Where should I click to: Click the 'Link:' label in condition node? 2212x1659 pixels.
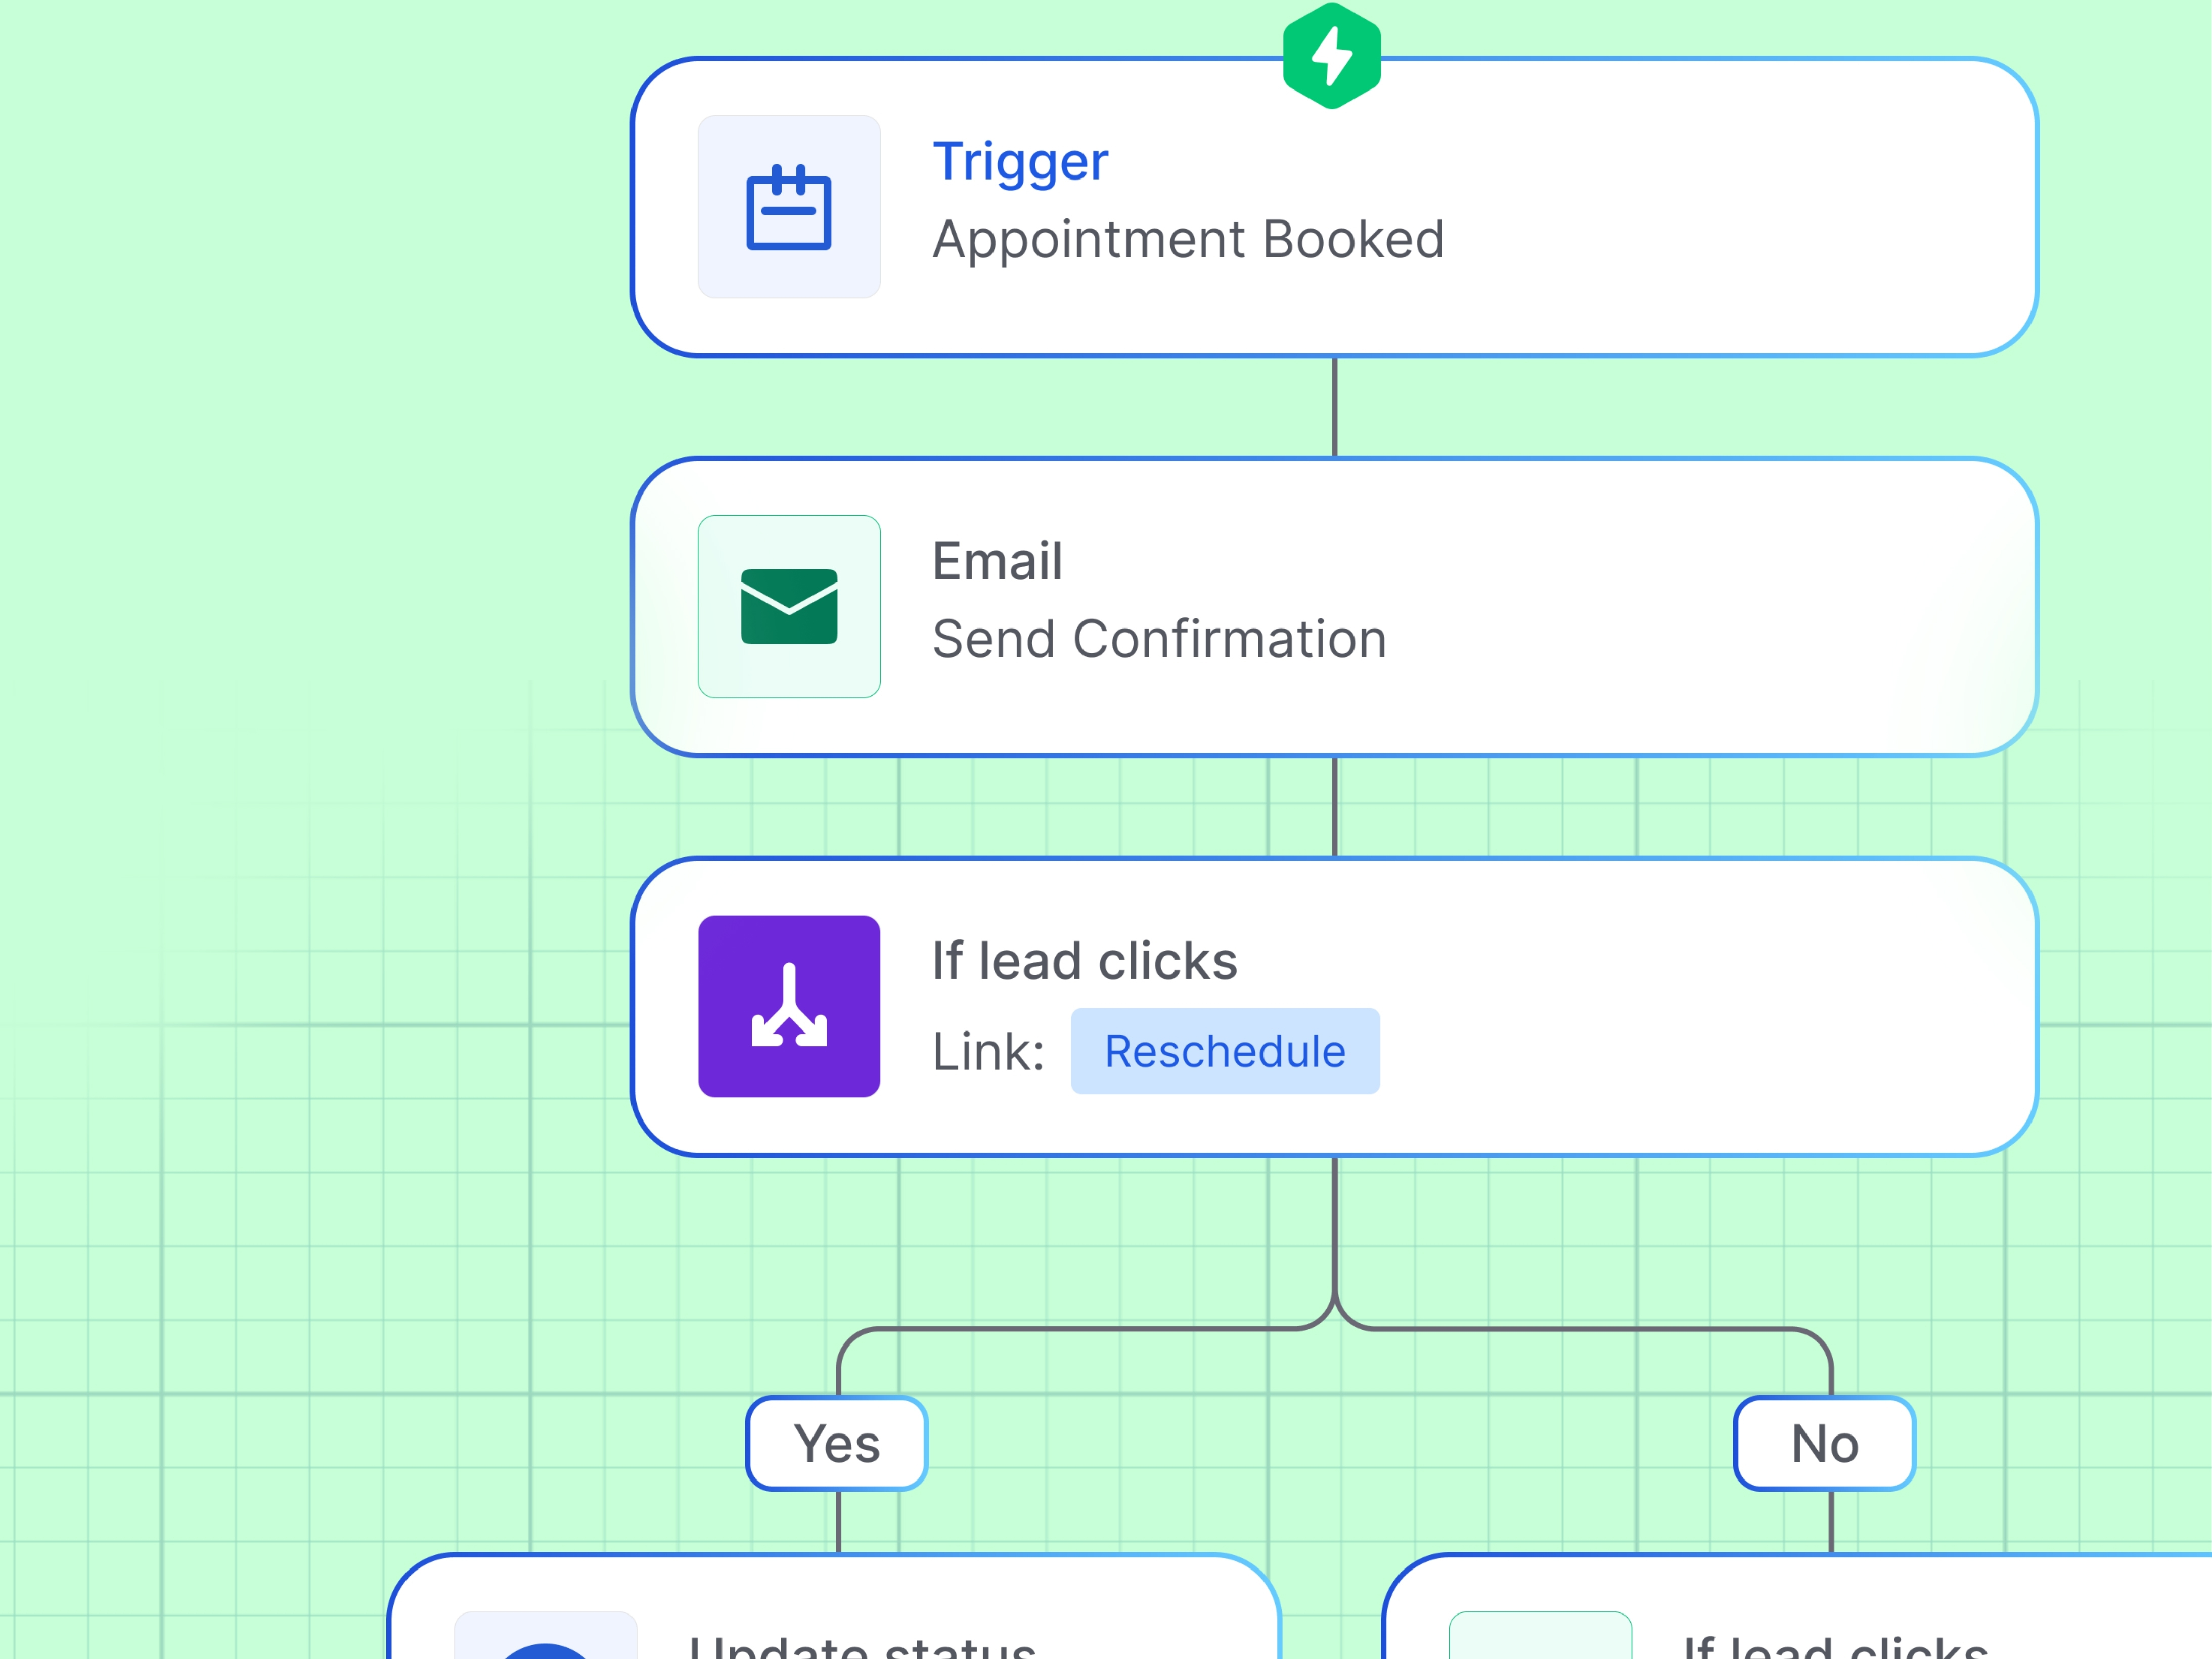(x=988, y=1052)
